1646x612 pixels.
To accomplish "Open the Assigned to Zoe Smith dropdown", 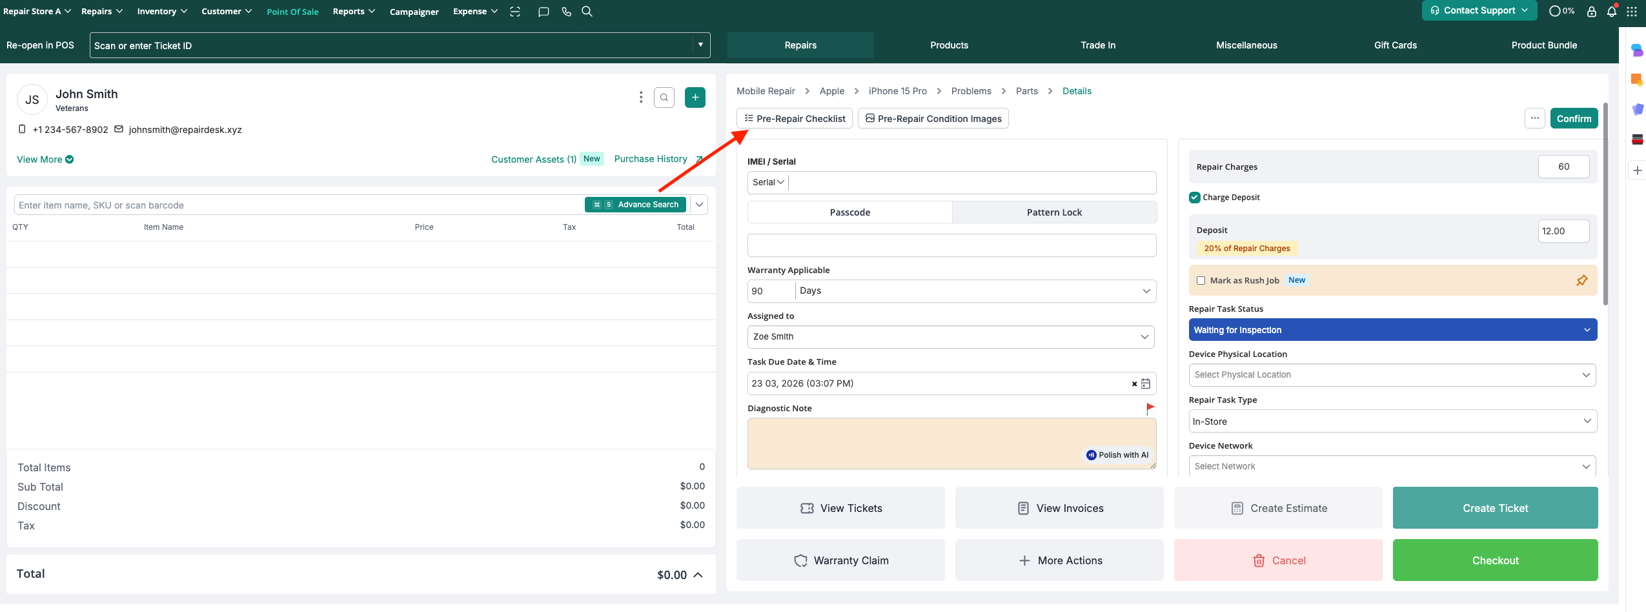I will click(x=951, y=337).
